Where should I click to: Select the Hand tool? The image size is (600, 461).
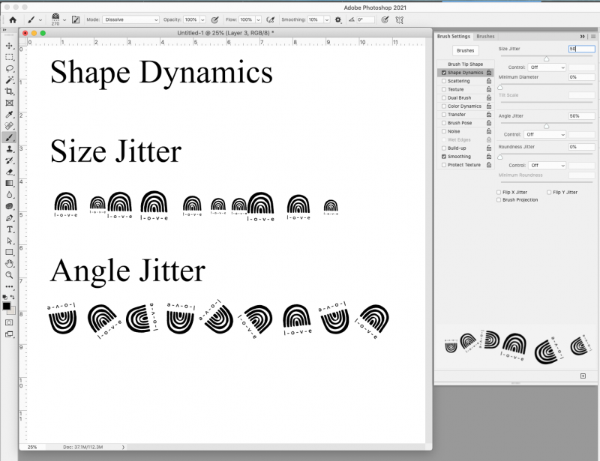(9, 264)
